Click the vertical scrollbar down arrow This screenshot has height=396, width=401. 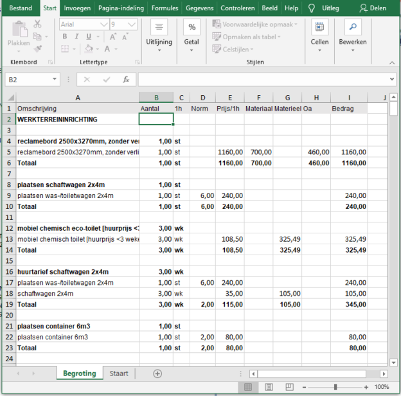click(393, 363)
